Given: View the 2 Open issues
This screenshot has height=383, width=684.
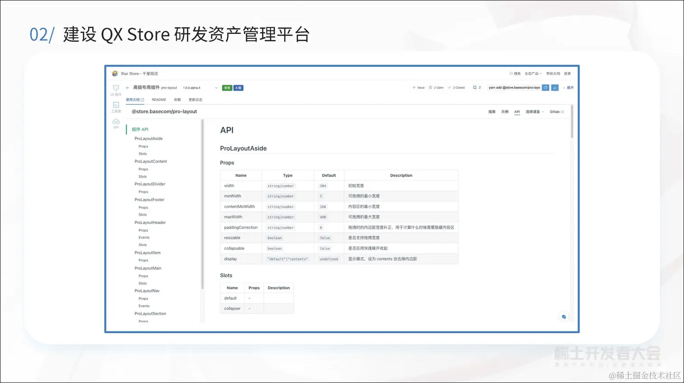Looking at the screenshot, I should click(436, 88).
